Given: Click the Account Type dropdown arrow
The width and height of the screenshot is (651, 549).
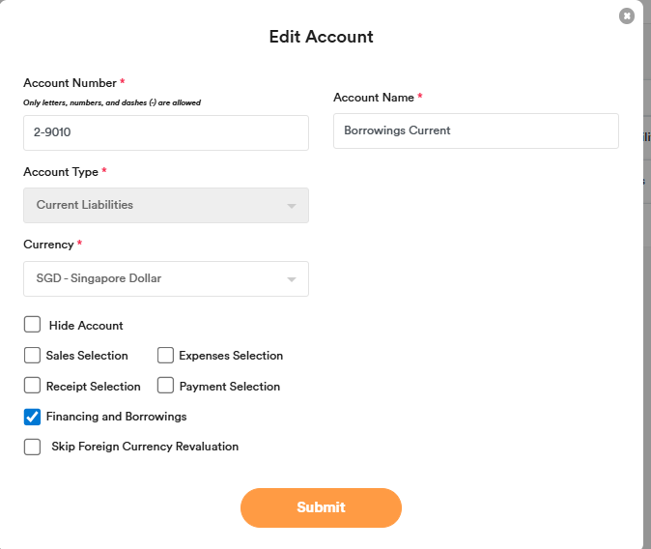Looking at the screenshot, I should pyautogui.click(x=292, y=206).
